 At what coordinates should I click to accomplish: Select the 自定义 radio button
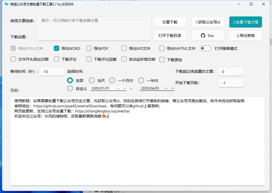coord(70,88)
